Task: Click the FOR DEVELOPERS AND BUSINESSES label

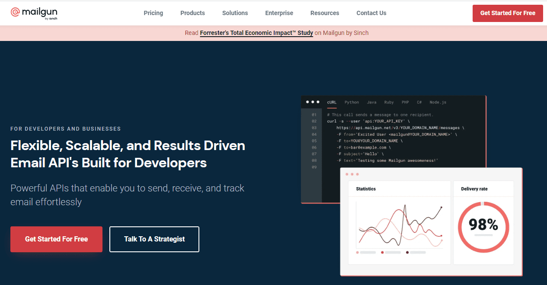Action: tap(66, 129)
